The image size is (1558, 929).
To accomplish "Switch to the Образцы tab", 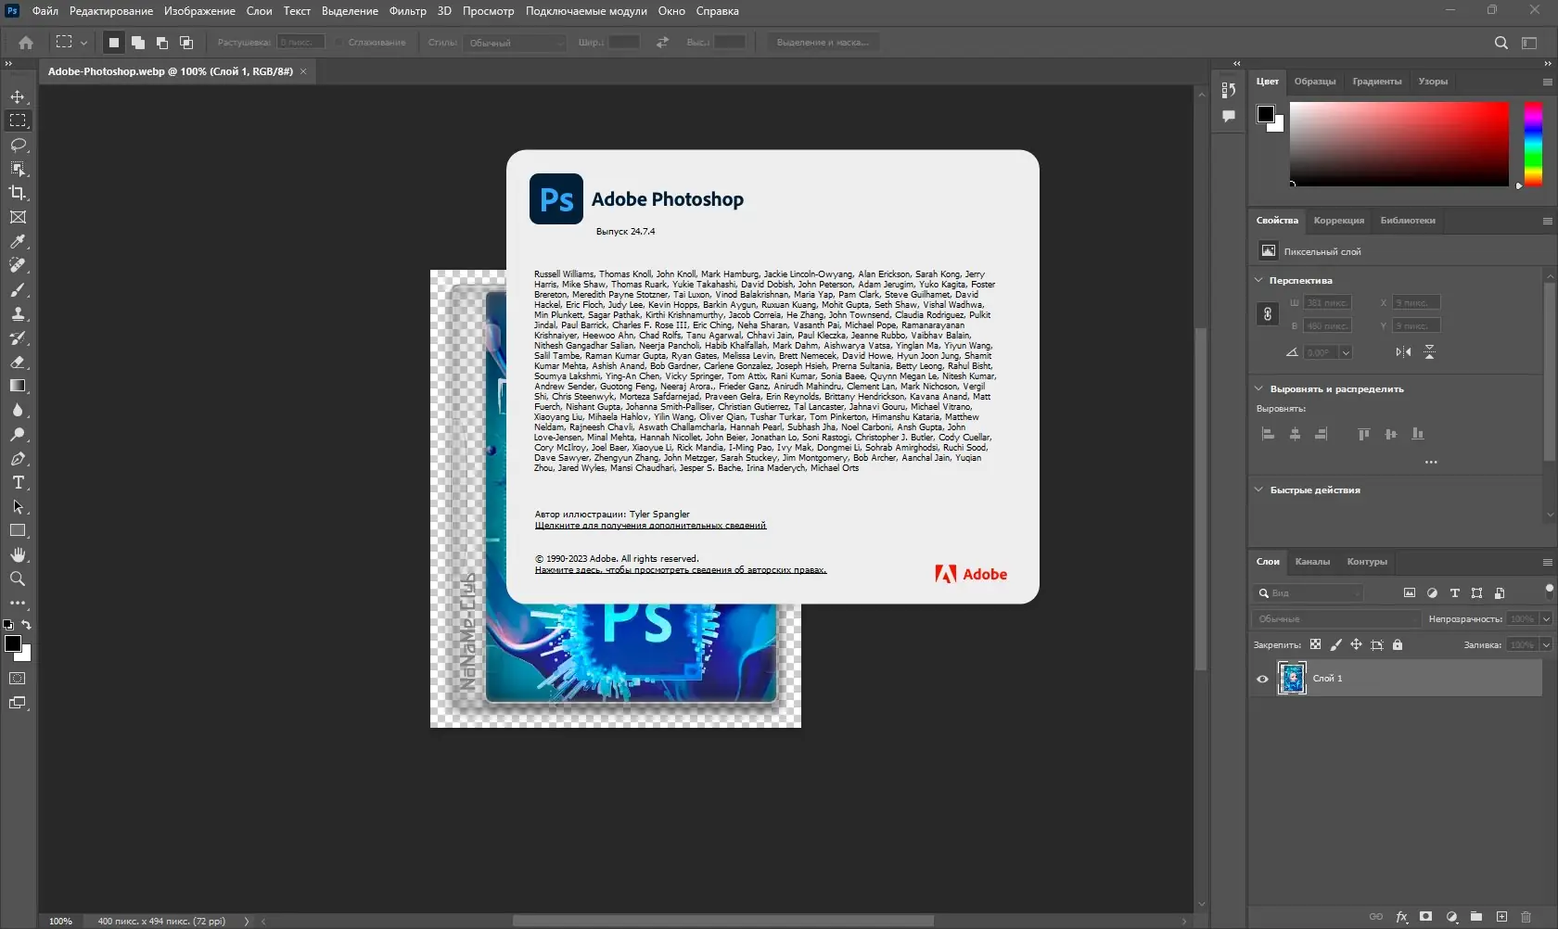I will (1315, 82).
